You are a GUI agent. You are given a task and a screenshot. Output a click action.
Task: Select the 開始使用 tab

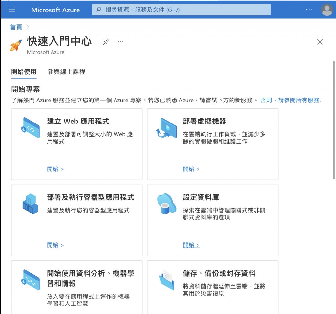[24, 72]
